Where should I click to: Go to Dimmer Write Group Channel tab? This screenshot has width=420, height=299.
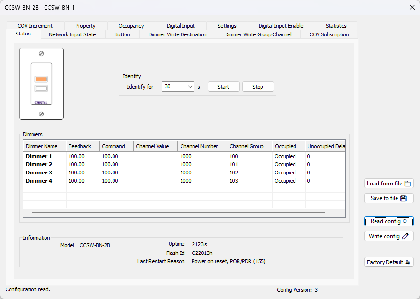point(258,34)
